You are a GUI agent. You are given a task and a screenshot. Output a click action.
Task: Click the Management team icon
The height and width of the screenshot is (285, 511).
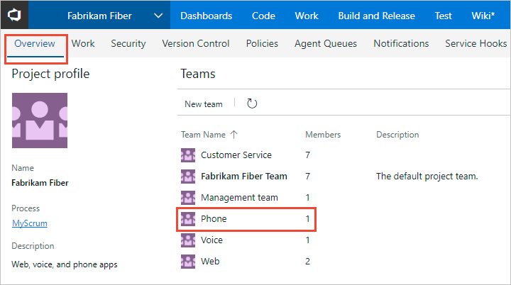click(188, 197)
